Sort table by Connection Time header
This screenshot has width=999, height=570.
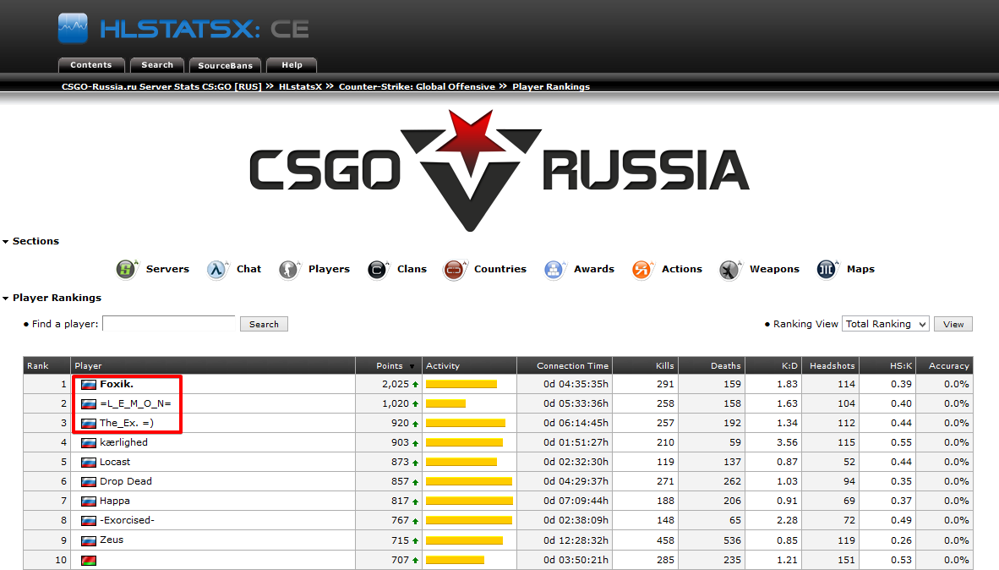pos(573,366)
